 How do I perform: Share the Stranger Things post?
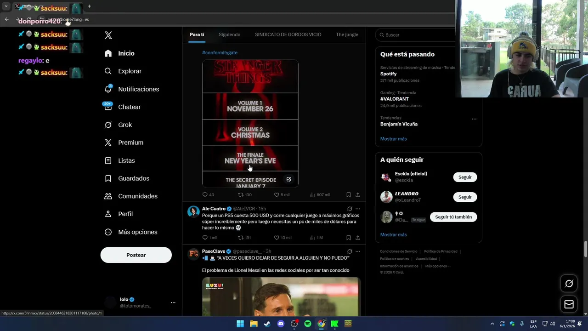click(357, 194)
